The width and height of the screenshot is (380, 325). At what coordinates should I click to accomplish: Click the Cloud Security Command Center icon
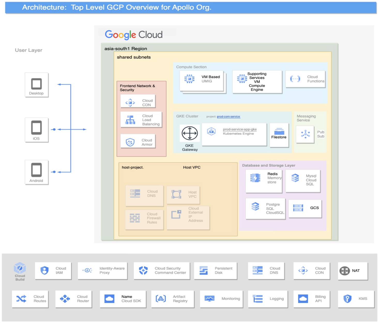point(143,270)
